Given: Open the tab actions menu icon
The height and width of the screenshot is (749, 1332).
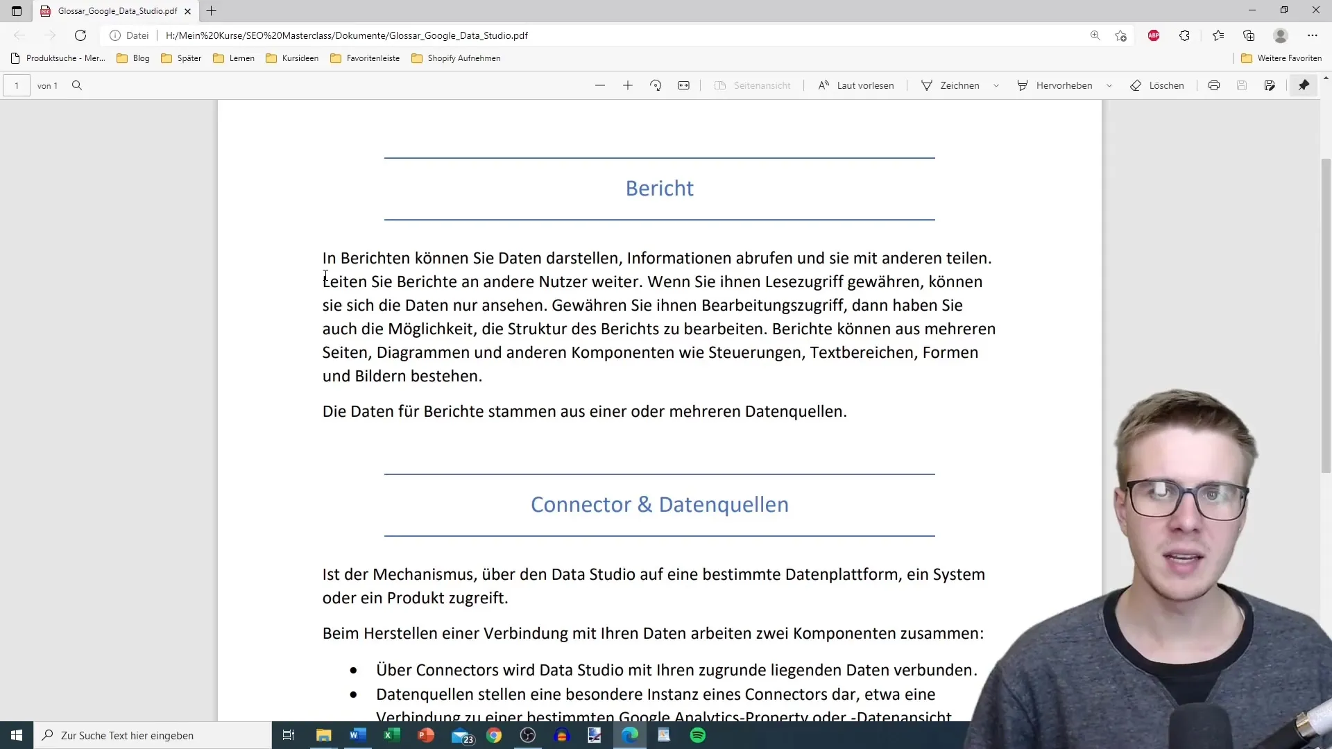Looking at the screenshot, I should pos(17,11).
